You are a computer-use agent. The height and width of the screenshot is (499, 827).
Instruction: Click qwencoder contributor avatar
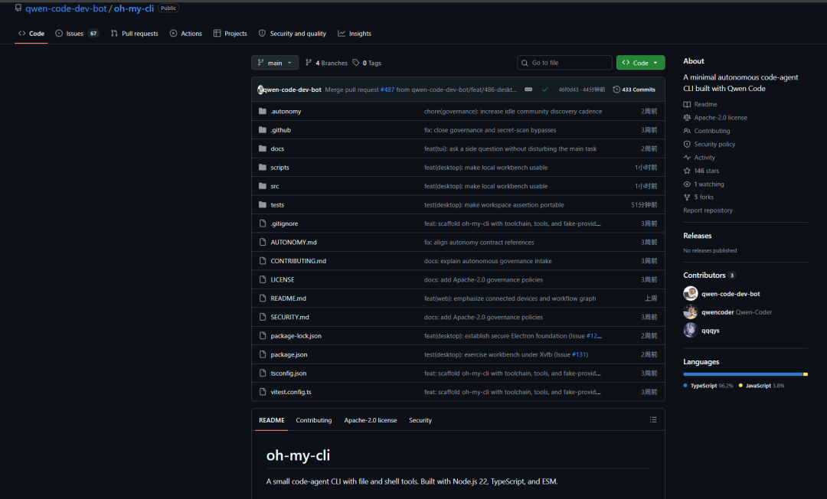tap(691, 312)
